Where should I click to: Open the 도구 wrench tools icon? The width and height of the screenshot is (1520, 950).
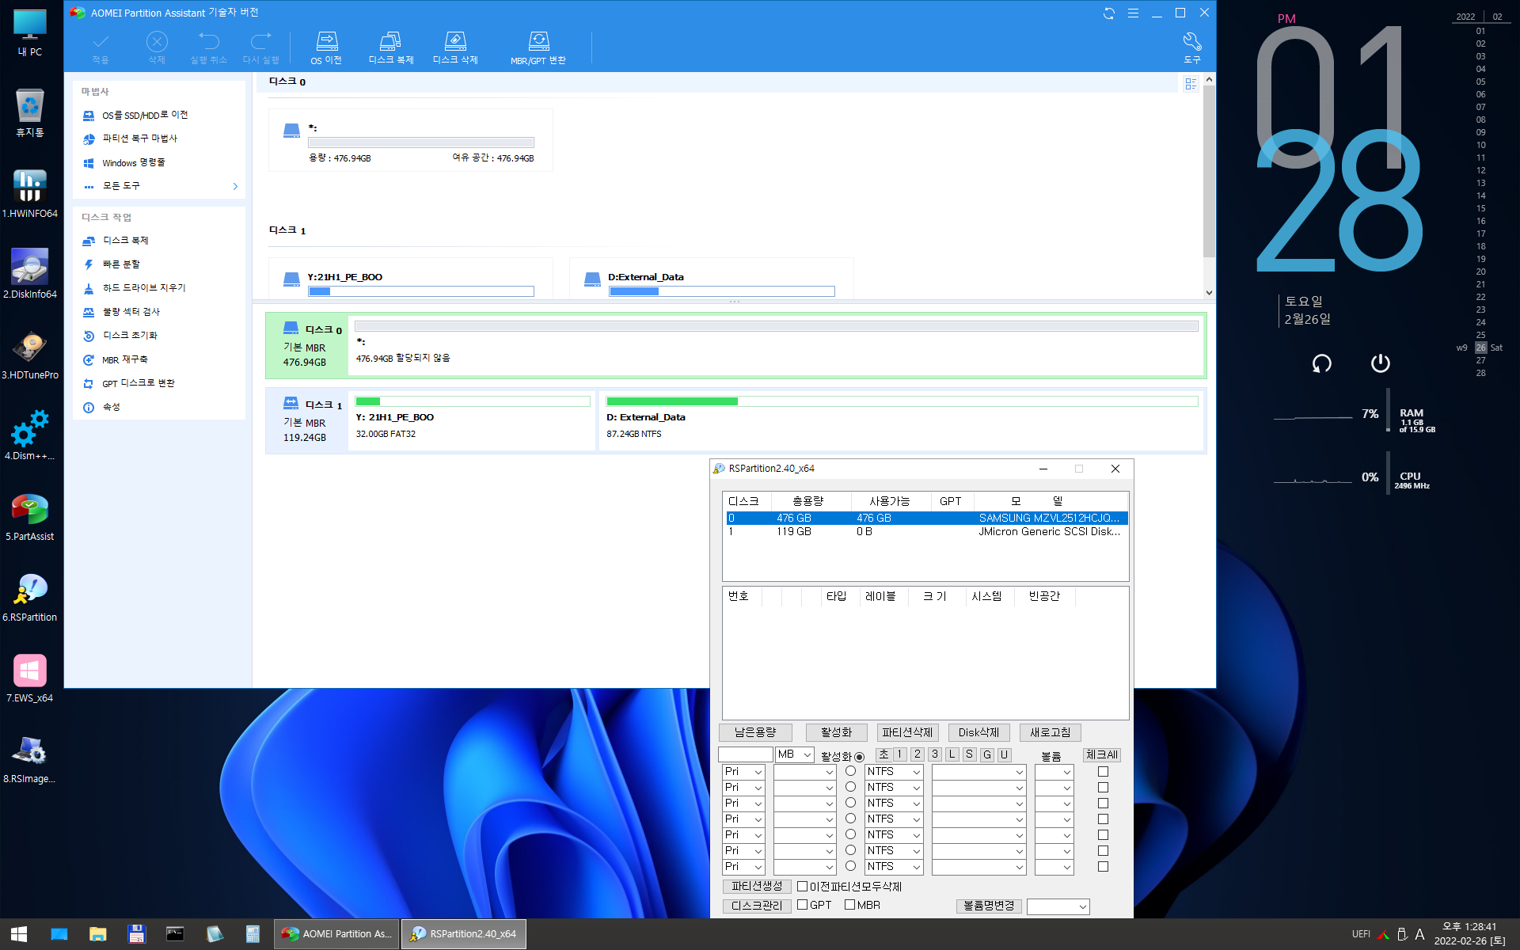(1192, 47)
